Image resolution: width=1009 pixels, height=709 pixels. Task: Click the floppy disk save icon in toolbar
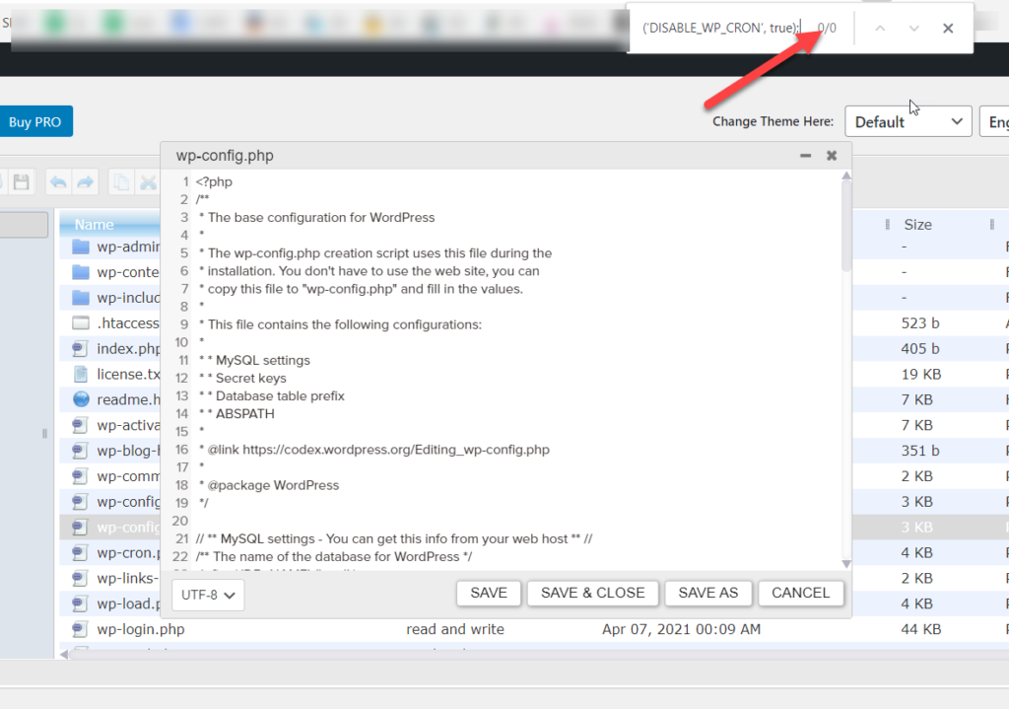click(22, 182)
